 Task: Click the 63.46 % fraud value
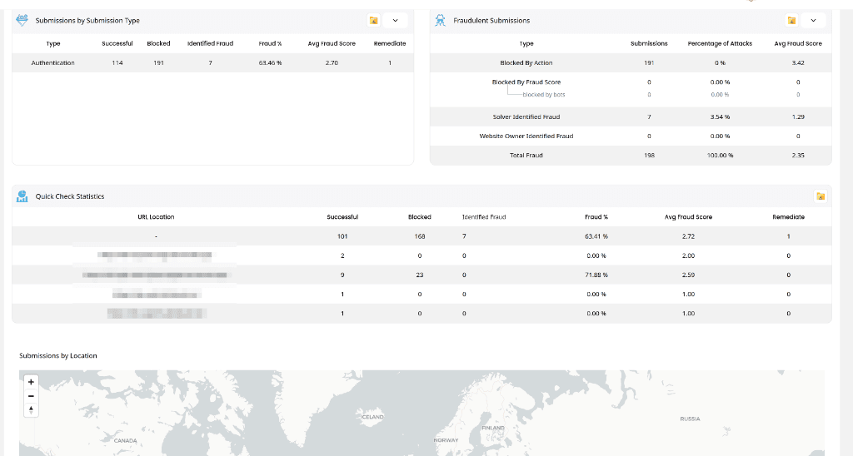(x=270, y=63)
